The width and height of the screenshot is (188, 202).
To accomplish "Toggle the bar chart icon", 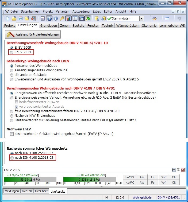I will [x=69, y=18].
